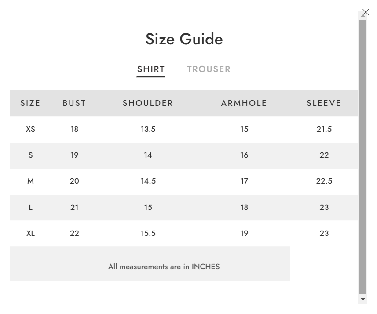
Task: Switch to the TROUSER tab
Action: pos(209,69)
